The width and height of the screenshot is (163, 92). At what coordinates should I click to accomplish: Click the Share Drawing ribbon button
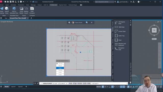(x=2, y=10)
